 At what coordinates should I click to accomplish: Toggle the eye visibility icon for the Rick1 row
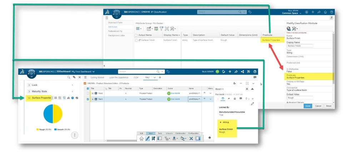pyautogui.click(x=204, y=99)
